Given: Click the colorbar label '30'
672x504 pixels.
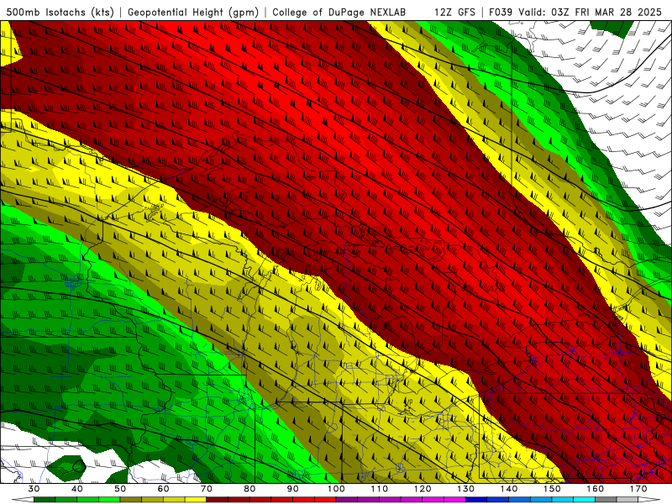Looking at the screenshot, I should click(x=34, y=489).
